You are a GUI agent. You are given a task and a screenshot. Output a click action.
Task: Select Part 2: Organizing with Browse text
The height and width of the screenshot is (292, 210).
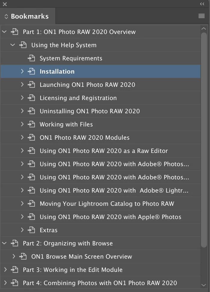pos(68,243)
